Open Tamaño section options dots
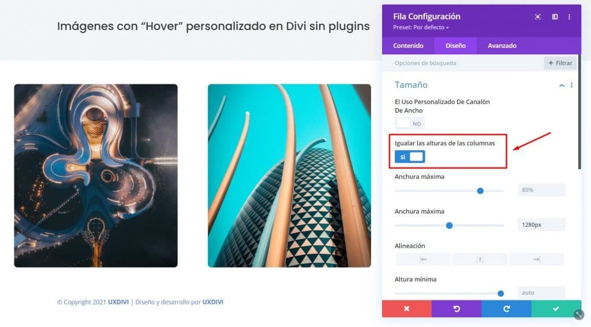The image size is (591, 327). coord(571,86)
